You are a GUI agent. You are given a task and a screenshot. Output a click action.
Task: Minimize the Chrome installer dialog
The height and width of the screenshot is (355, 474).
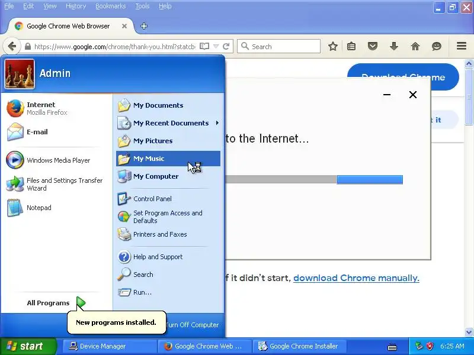click(x=387, y=95)
